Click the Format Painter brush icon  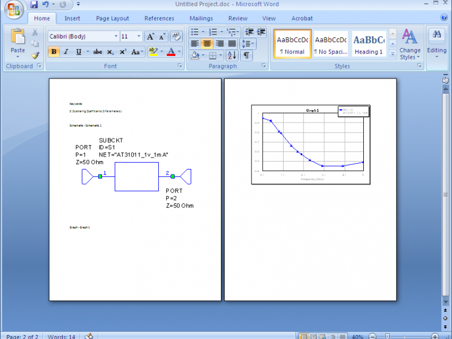point(35,55)
